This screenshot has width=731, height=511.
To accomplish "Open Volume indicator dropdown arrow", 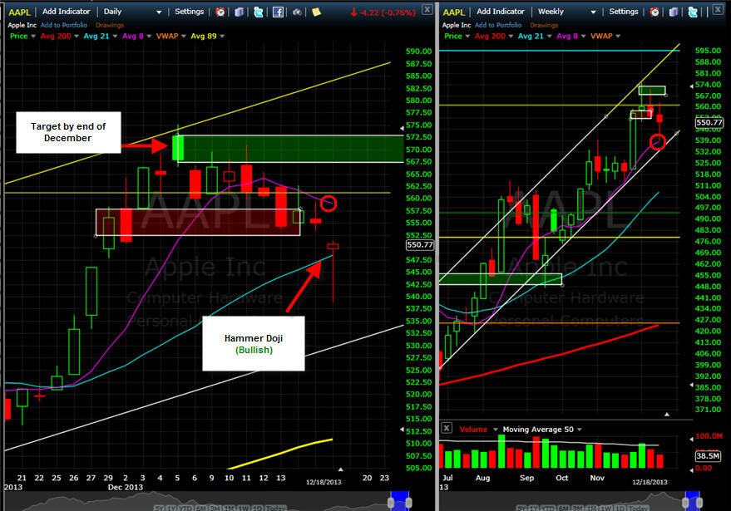I will tap(495, 430).
